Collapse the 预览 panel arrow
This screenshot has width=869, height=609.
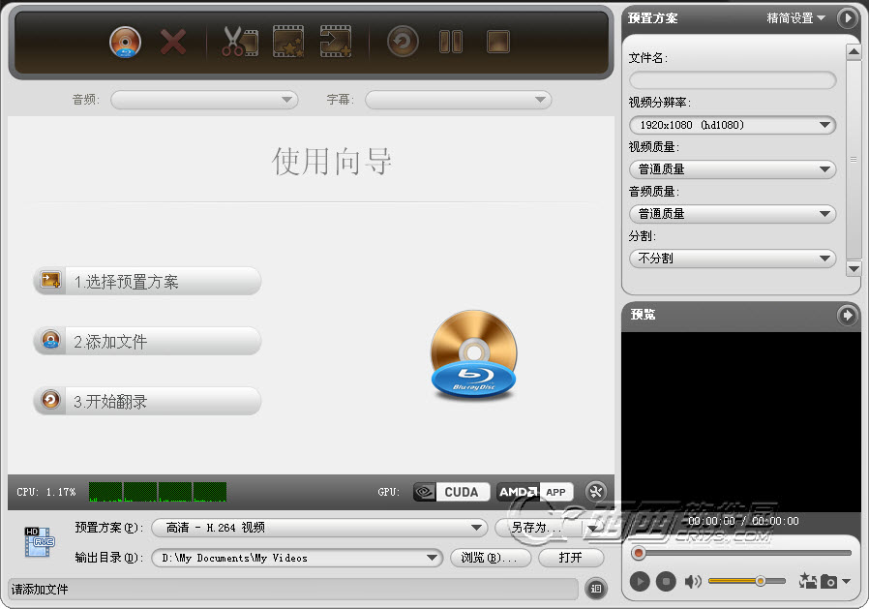(847, 315)
